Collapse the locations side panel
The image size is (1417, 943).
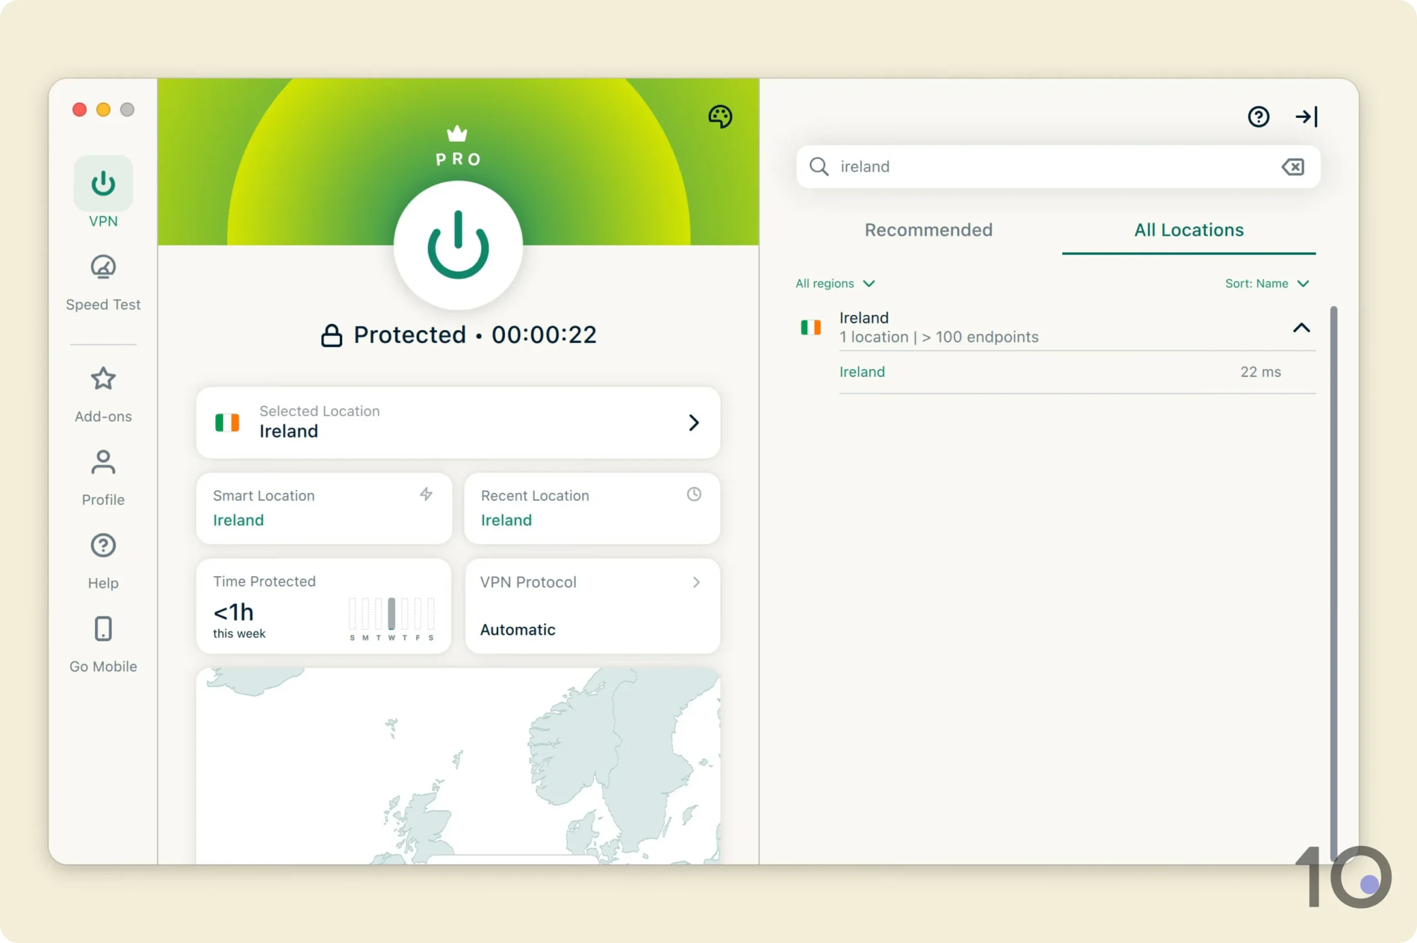tap(1305, 116)
